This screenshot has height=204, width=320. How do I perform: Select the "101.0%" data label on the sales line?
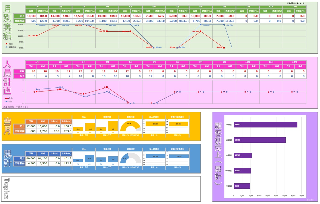click(31, 36)
